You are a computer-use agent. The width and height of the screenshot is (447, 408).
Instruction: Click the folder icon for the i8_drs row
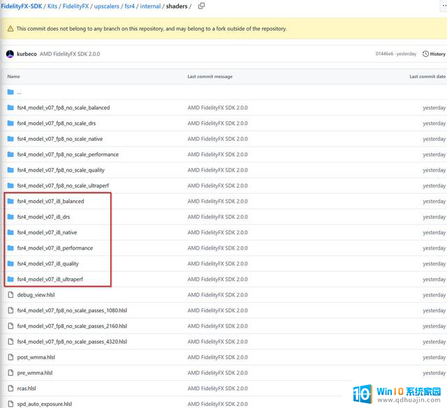10,217
